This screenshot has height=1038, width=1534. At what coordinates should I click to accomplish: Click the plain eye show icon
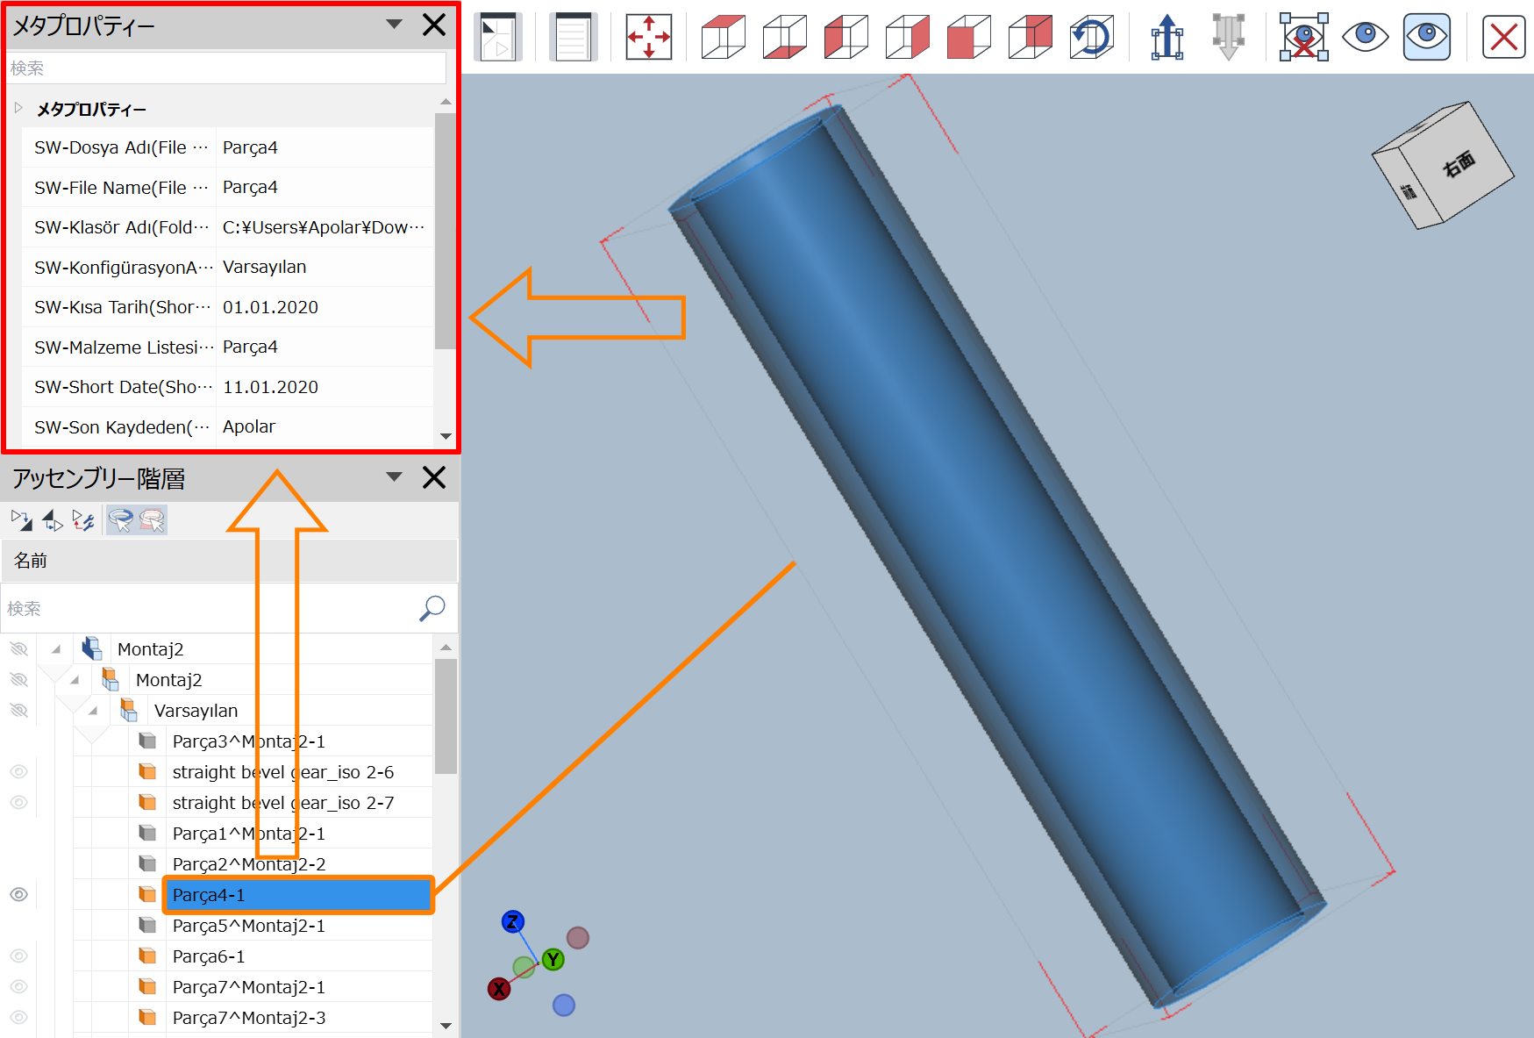(1366, 37)
